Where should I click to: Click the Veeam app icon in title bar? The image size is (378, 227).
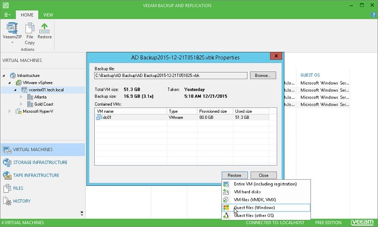(6, 6)
